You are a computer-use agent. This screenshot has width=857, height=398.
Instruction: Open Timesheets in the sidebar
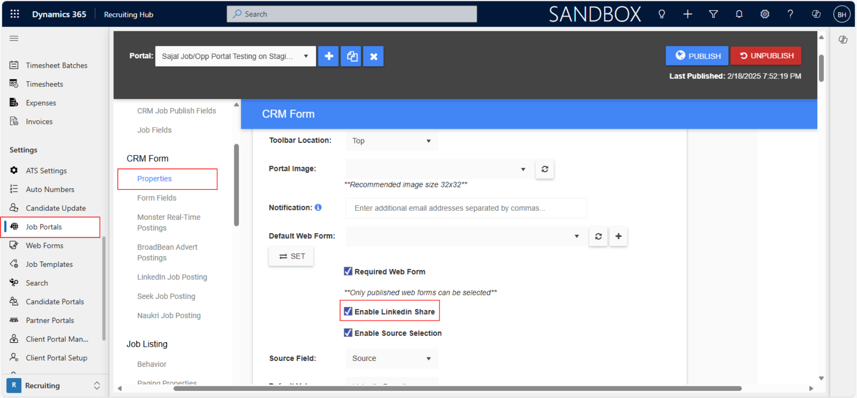[x=44, y=84]
